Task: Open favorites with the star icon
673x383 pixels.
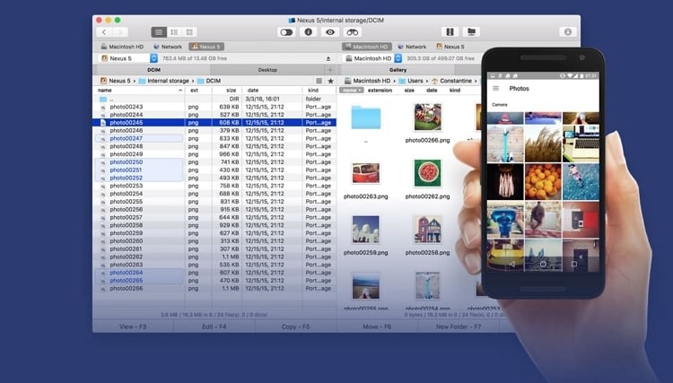Action: (x=330, y=81)
